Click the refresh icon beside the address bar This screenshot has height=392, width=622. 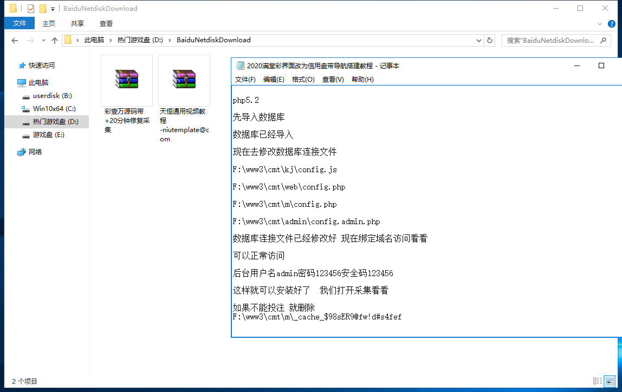pyautogui.click(x=490, y=40)
